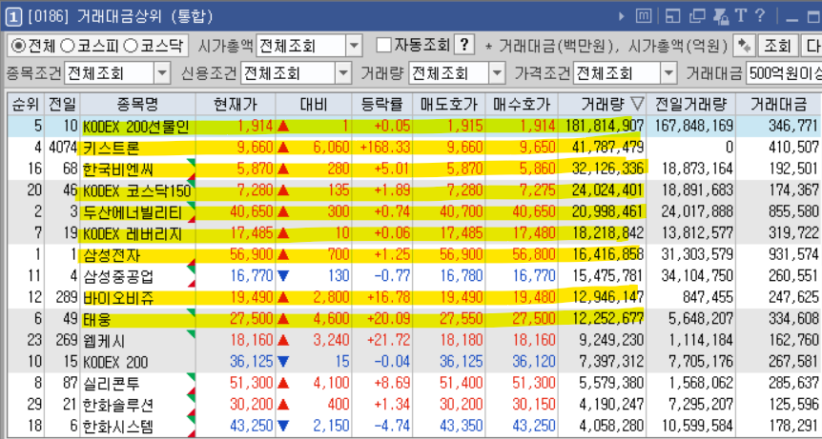The height and width of the screenshot is (439, 822).
Task: Sort by the 매수호가 column header
Action: 522,104
